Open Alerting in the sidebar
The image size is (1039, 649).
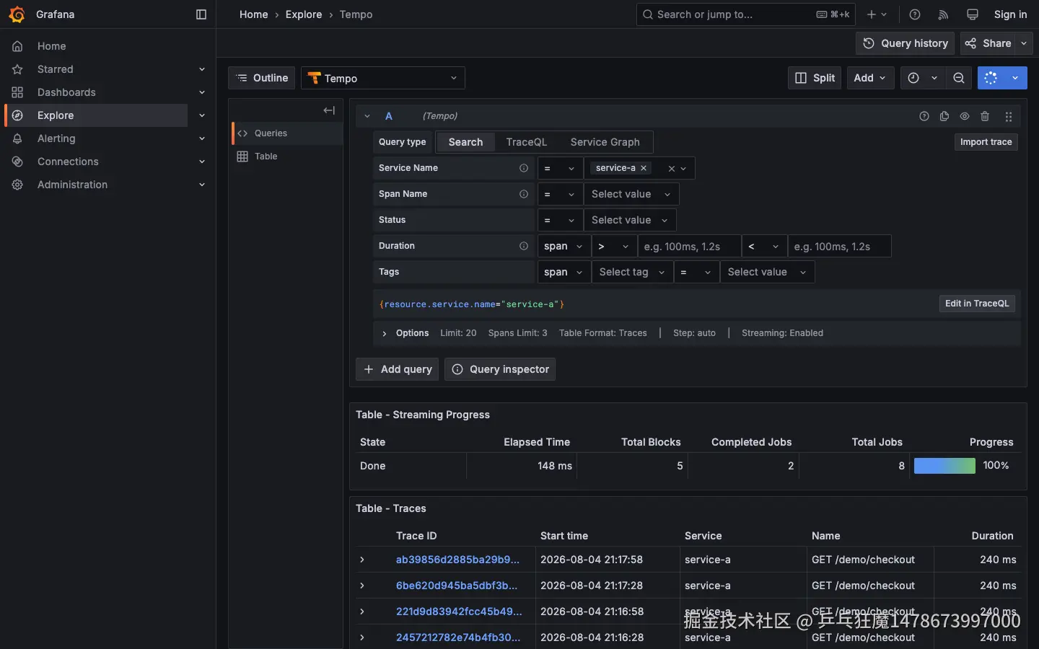tap(56, 138)
